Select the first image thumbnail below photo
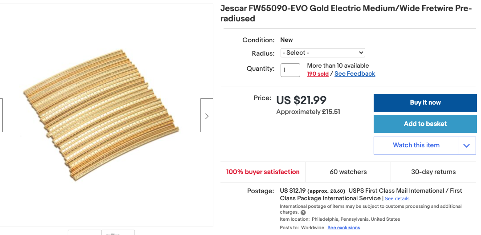 coord(85,232)
